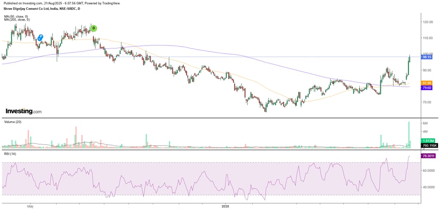
Task: Click the orange 81.98 MA value tag
Action: pos(427,83)
